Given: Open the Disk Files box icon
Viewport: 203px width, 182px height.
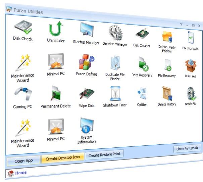Looking at the screenshot, I should coord(191,66).
